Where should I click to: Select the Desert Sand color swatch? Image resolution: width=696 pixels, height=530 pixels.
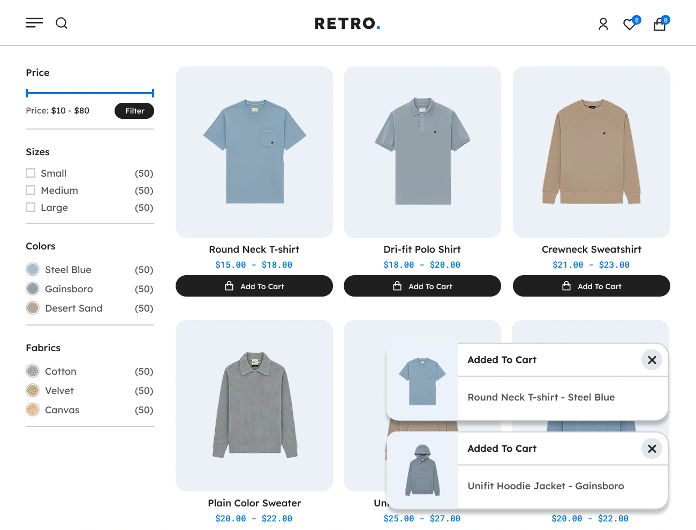[x=33, y=308]
